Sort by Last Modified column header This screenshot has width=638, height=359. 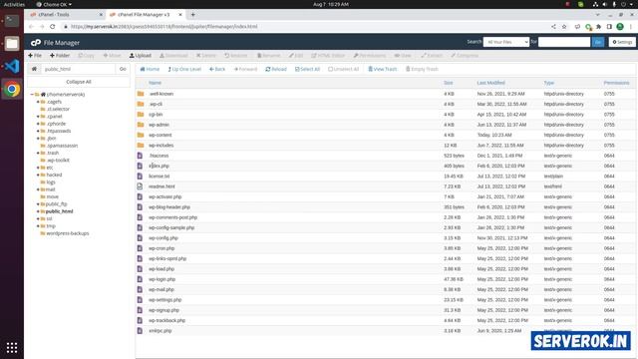point(490,83)
